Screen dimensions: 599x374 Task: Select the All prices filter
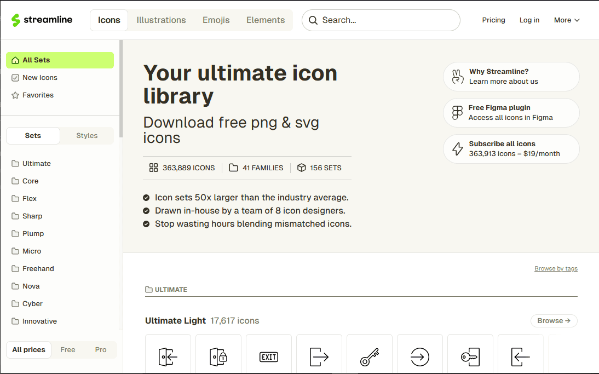[x=28, y=349]
